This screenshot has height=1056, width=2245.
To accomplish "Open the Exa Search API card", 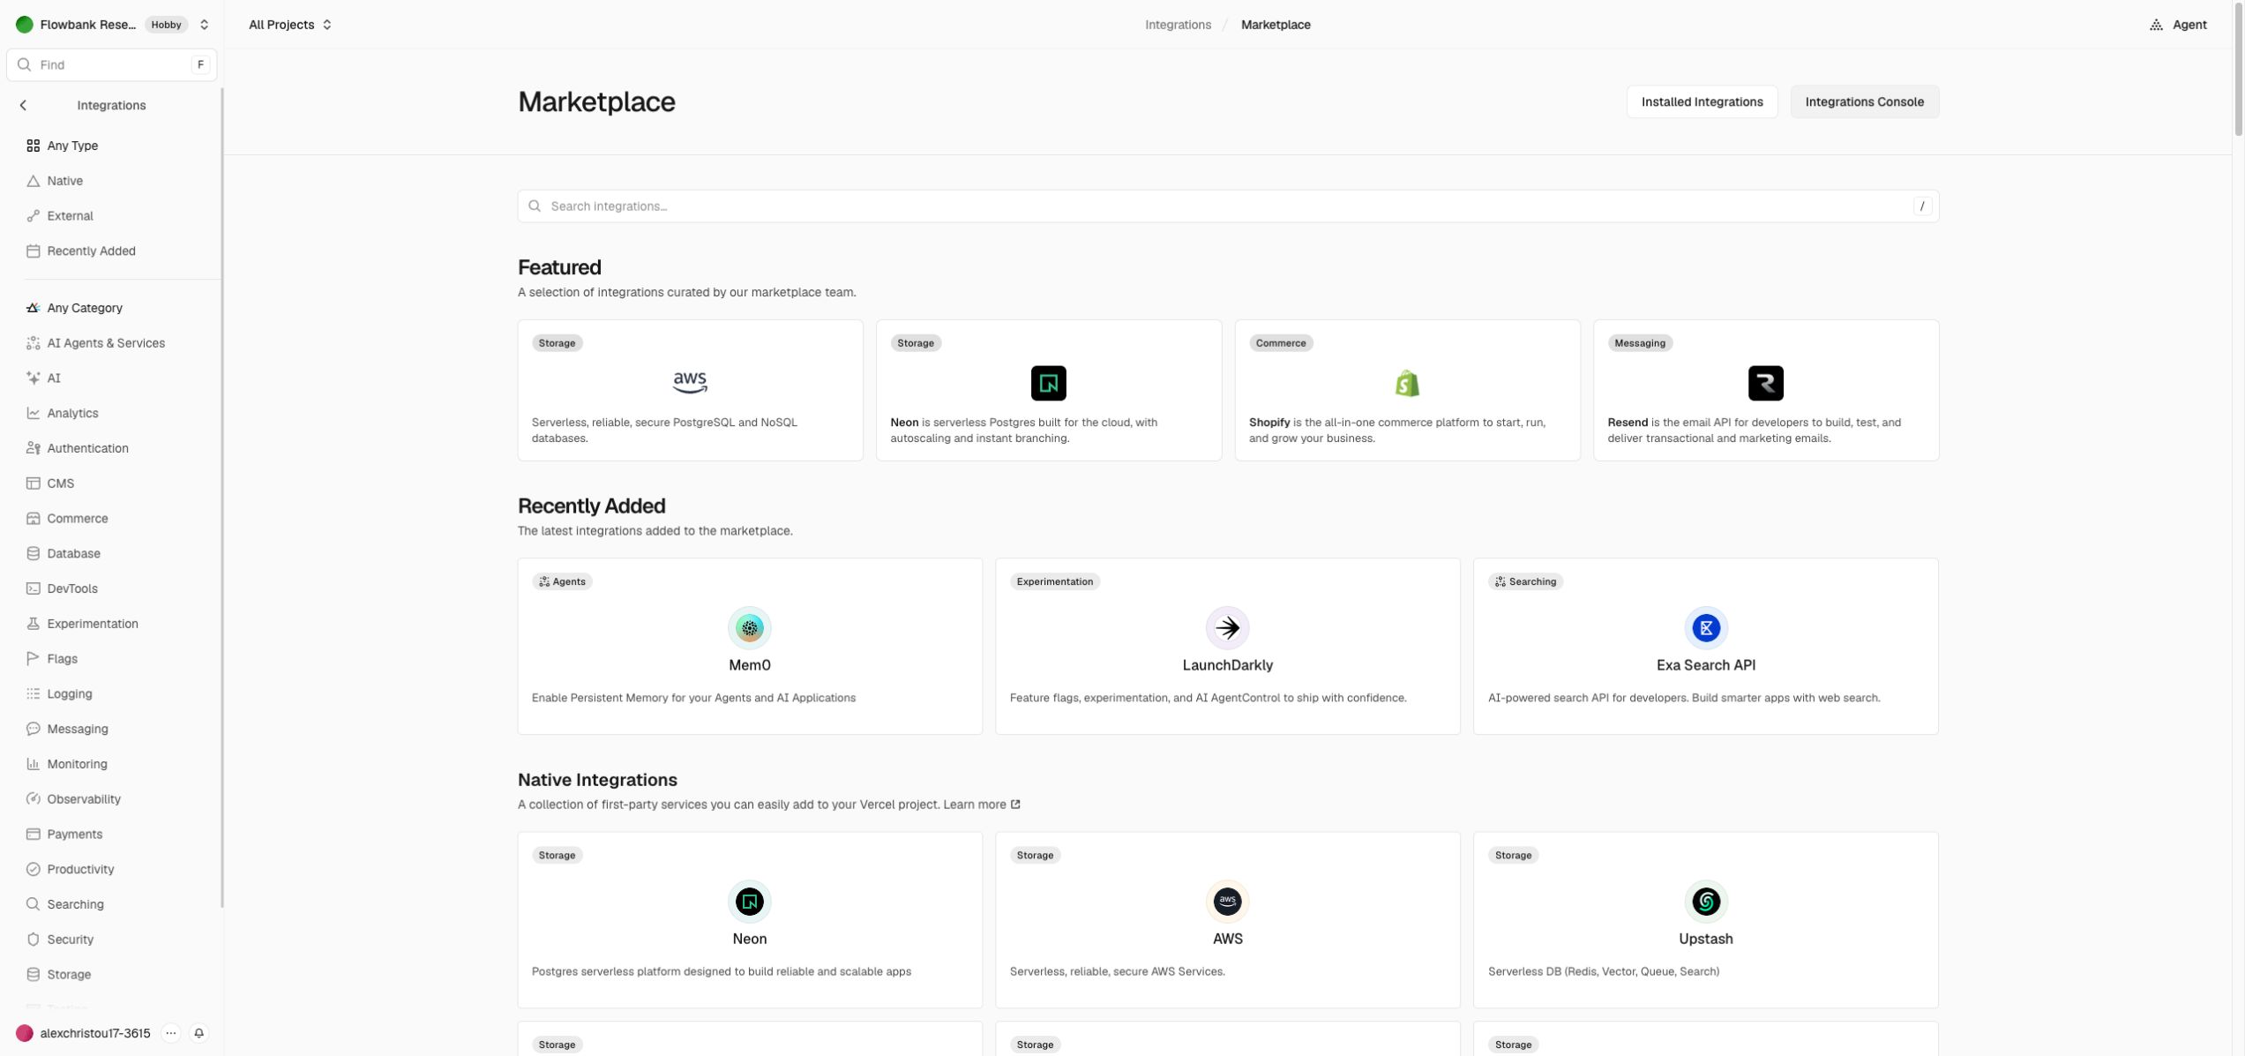I will [1705, 646].
